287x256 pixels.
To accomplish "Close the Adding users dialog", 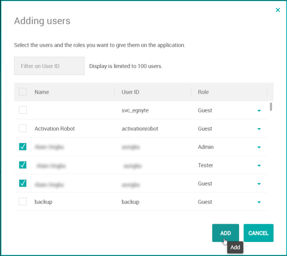I will (x=278, y=10).
